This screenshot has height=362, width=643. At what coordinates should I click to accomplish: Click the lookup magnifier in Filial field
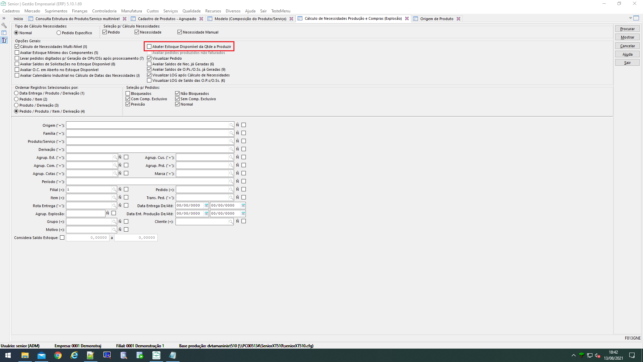[x=114, y=190]
